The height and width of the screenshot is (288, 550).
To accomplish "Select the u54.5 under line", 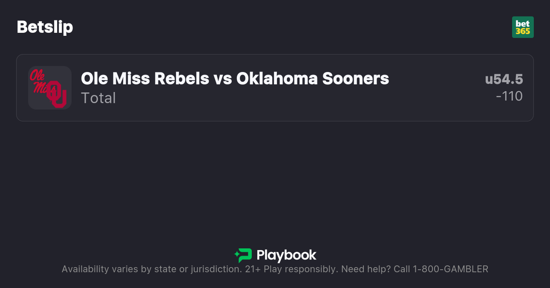I will pos(504,79).
